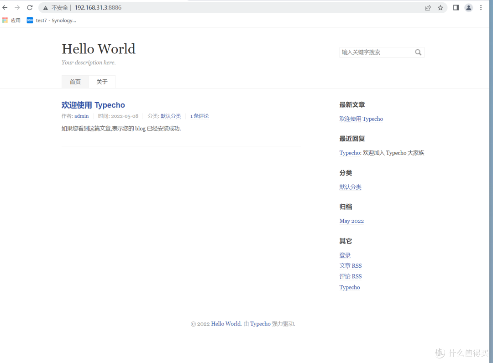Screen dimensions: 493x363
Task: Click the back navigation arrow
Action: tap(5, 7)
